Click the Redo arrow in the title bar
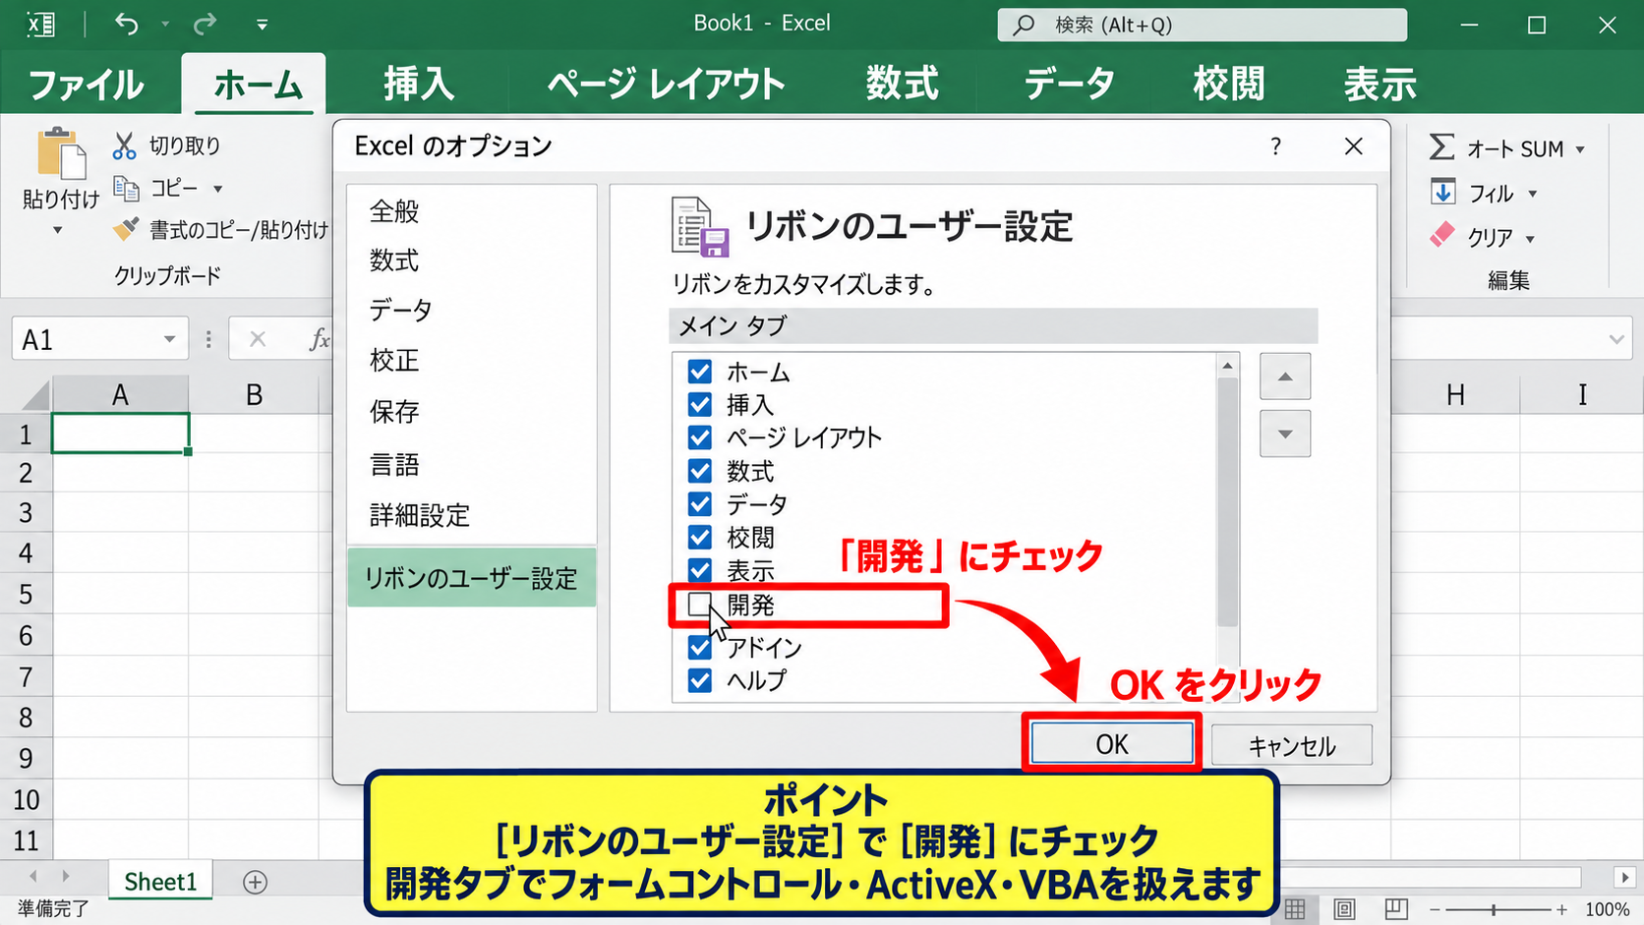This screenshot has width=1644, height=925. 204,24
